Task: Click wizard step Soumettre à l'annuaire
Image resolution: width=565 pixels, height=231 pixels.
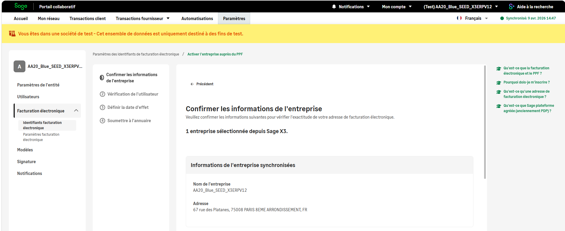Action: (x=129, y=121)
